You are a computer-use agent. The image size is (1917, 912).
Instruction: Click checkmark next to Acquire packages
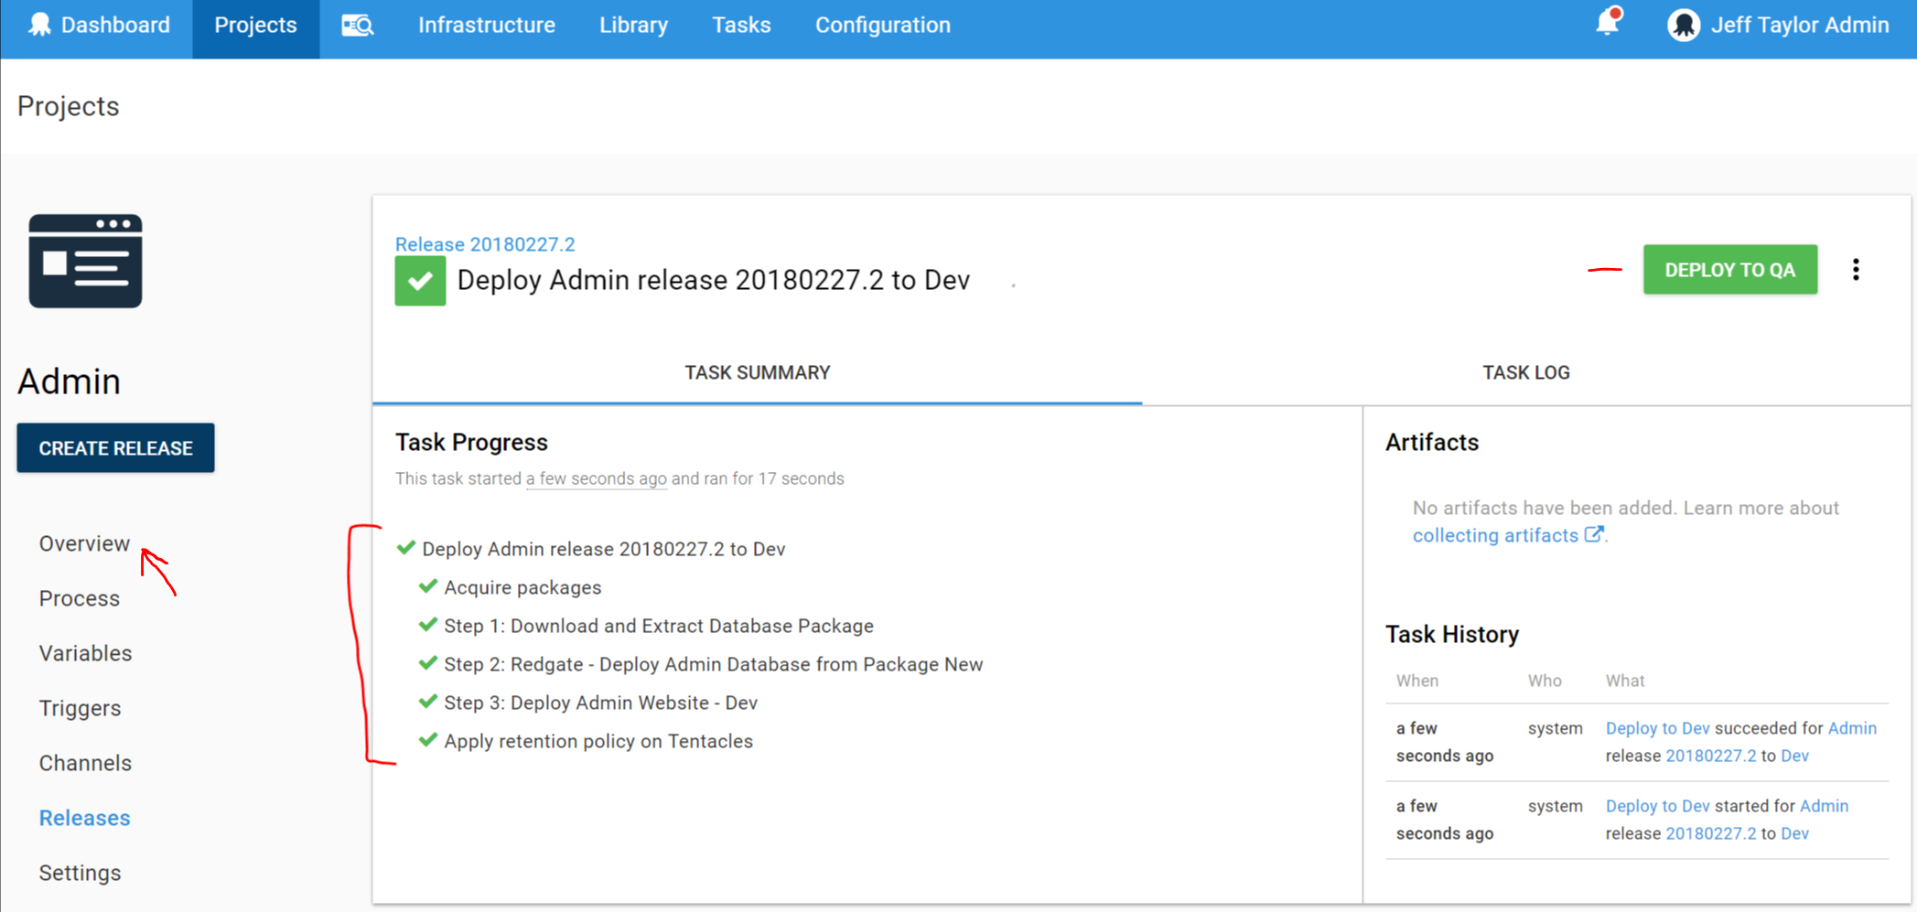pyautogui.click(x=427, y=586)
